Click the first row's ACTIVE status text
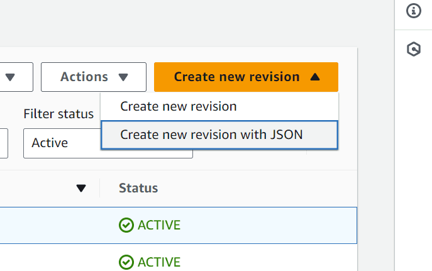 pos(159,225)
